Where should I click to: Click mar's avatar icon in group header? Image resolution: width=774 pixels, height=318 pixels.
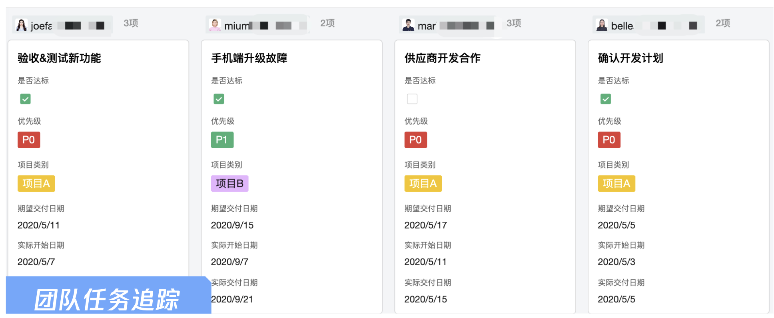pyautogui.click(x=408, y=26)
